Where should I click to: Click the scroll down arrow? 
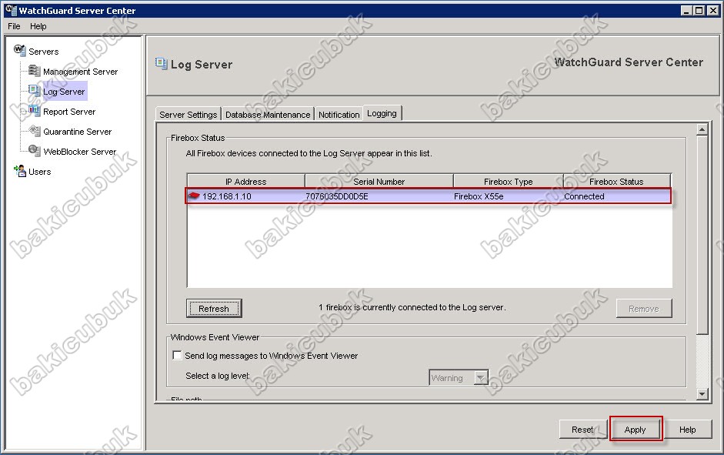(702, 394)
